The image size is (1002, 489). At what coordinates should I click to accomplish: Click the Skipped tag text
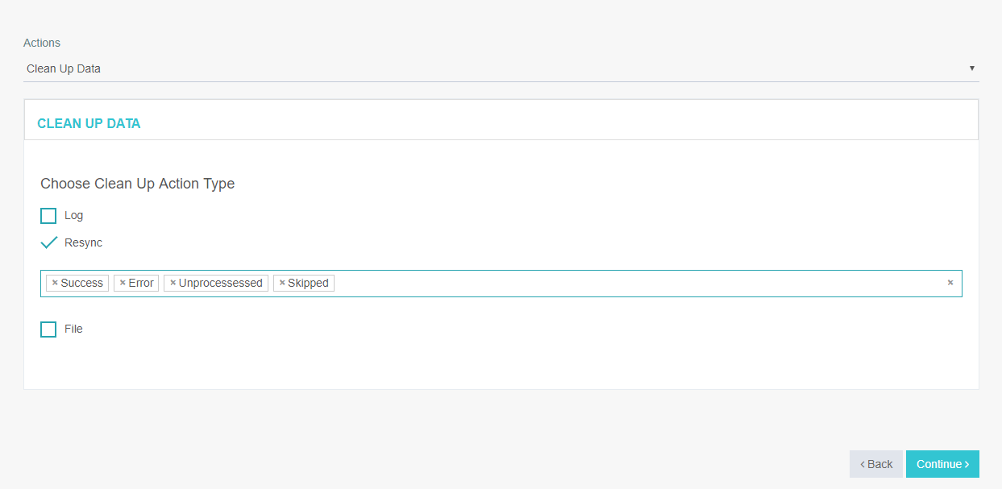309,283
